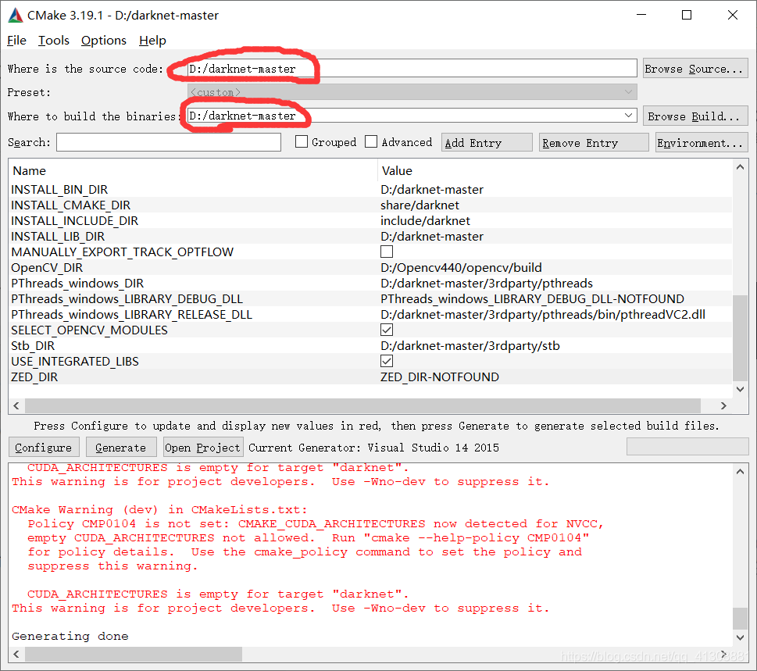Click output log vertical scrollbar thumb
The width and height of the screenshot is (757, 671).
740,619
